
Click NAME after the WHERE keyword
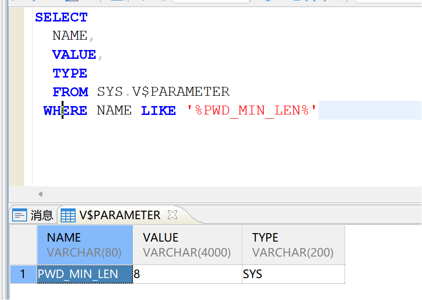(114, 111)
